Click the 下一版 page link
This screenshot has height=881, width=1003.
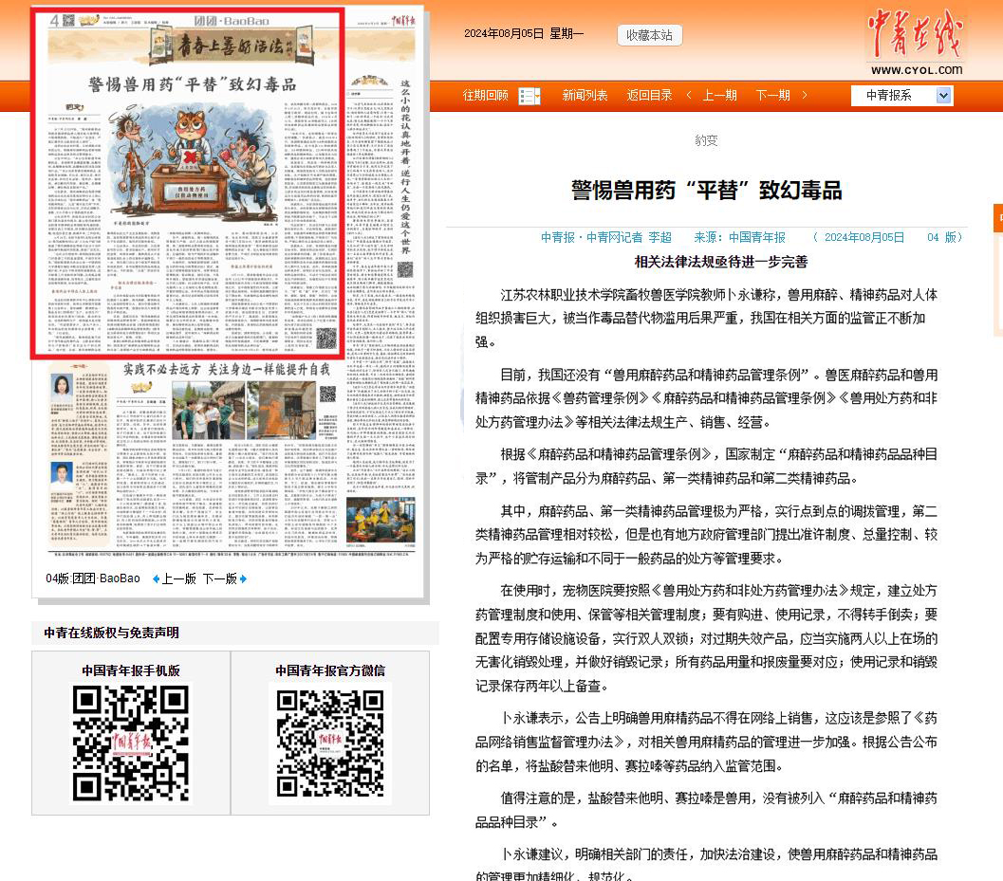(219, 578)
